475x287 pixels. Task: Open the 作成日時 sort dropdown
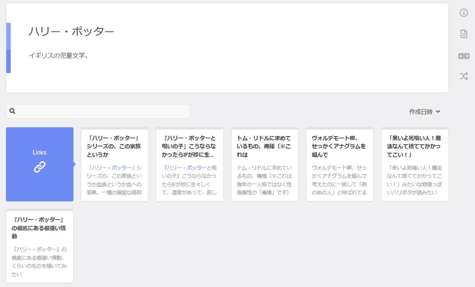tap(425, 111)
